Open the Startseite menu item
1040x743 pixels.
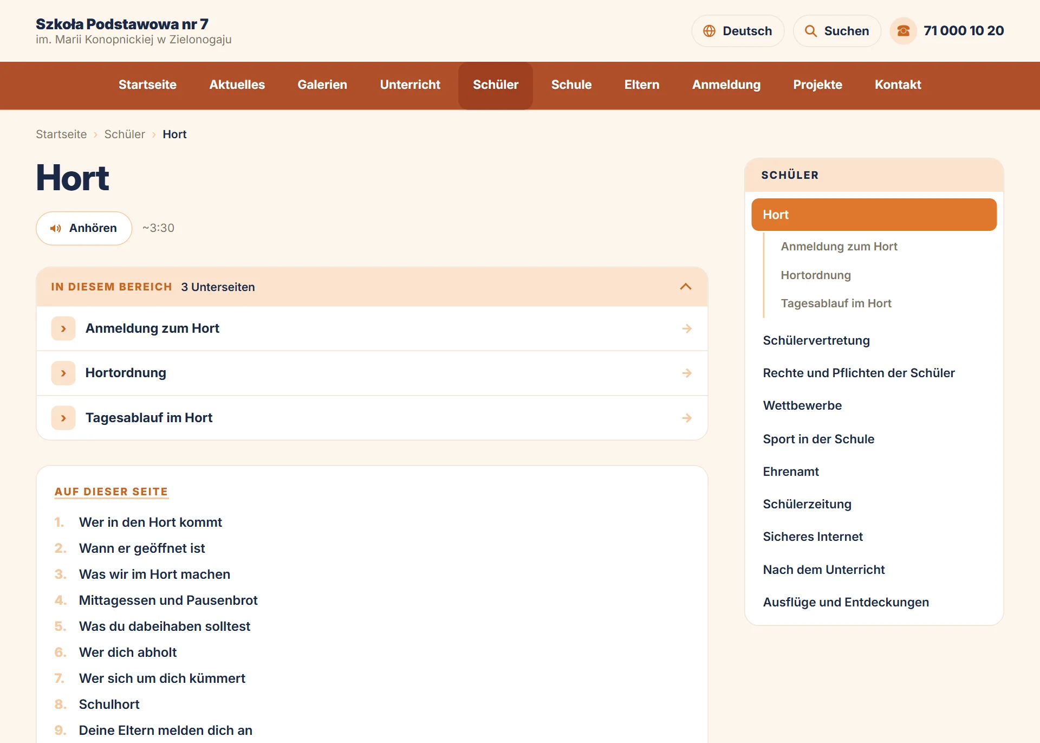pos(147,85)
